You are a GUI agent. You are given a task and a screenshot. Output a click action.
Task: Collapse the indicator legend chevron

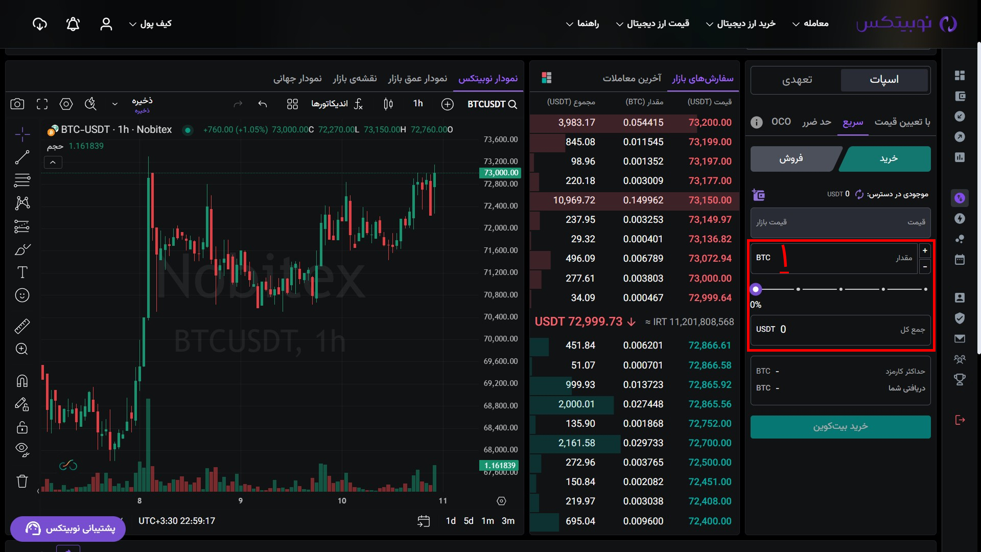(x=53, y=163)
